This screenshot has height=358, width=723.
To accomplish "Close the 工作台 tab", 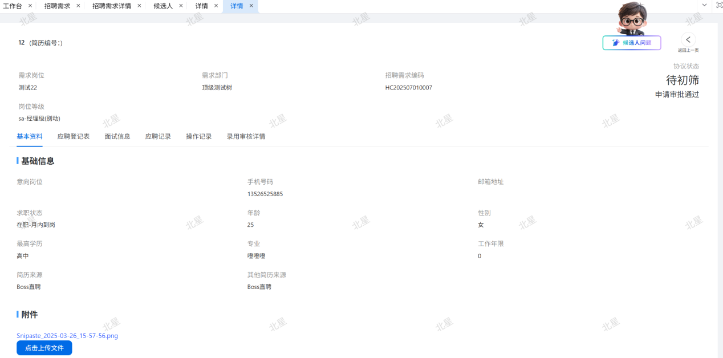I will pos(30,6).
